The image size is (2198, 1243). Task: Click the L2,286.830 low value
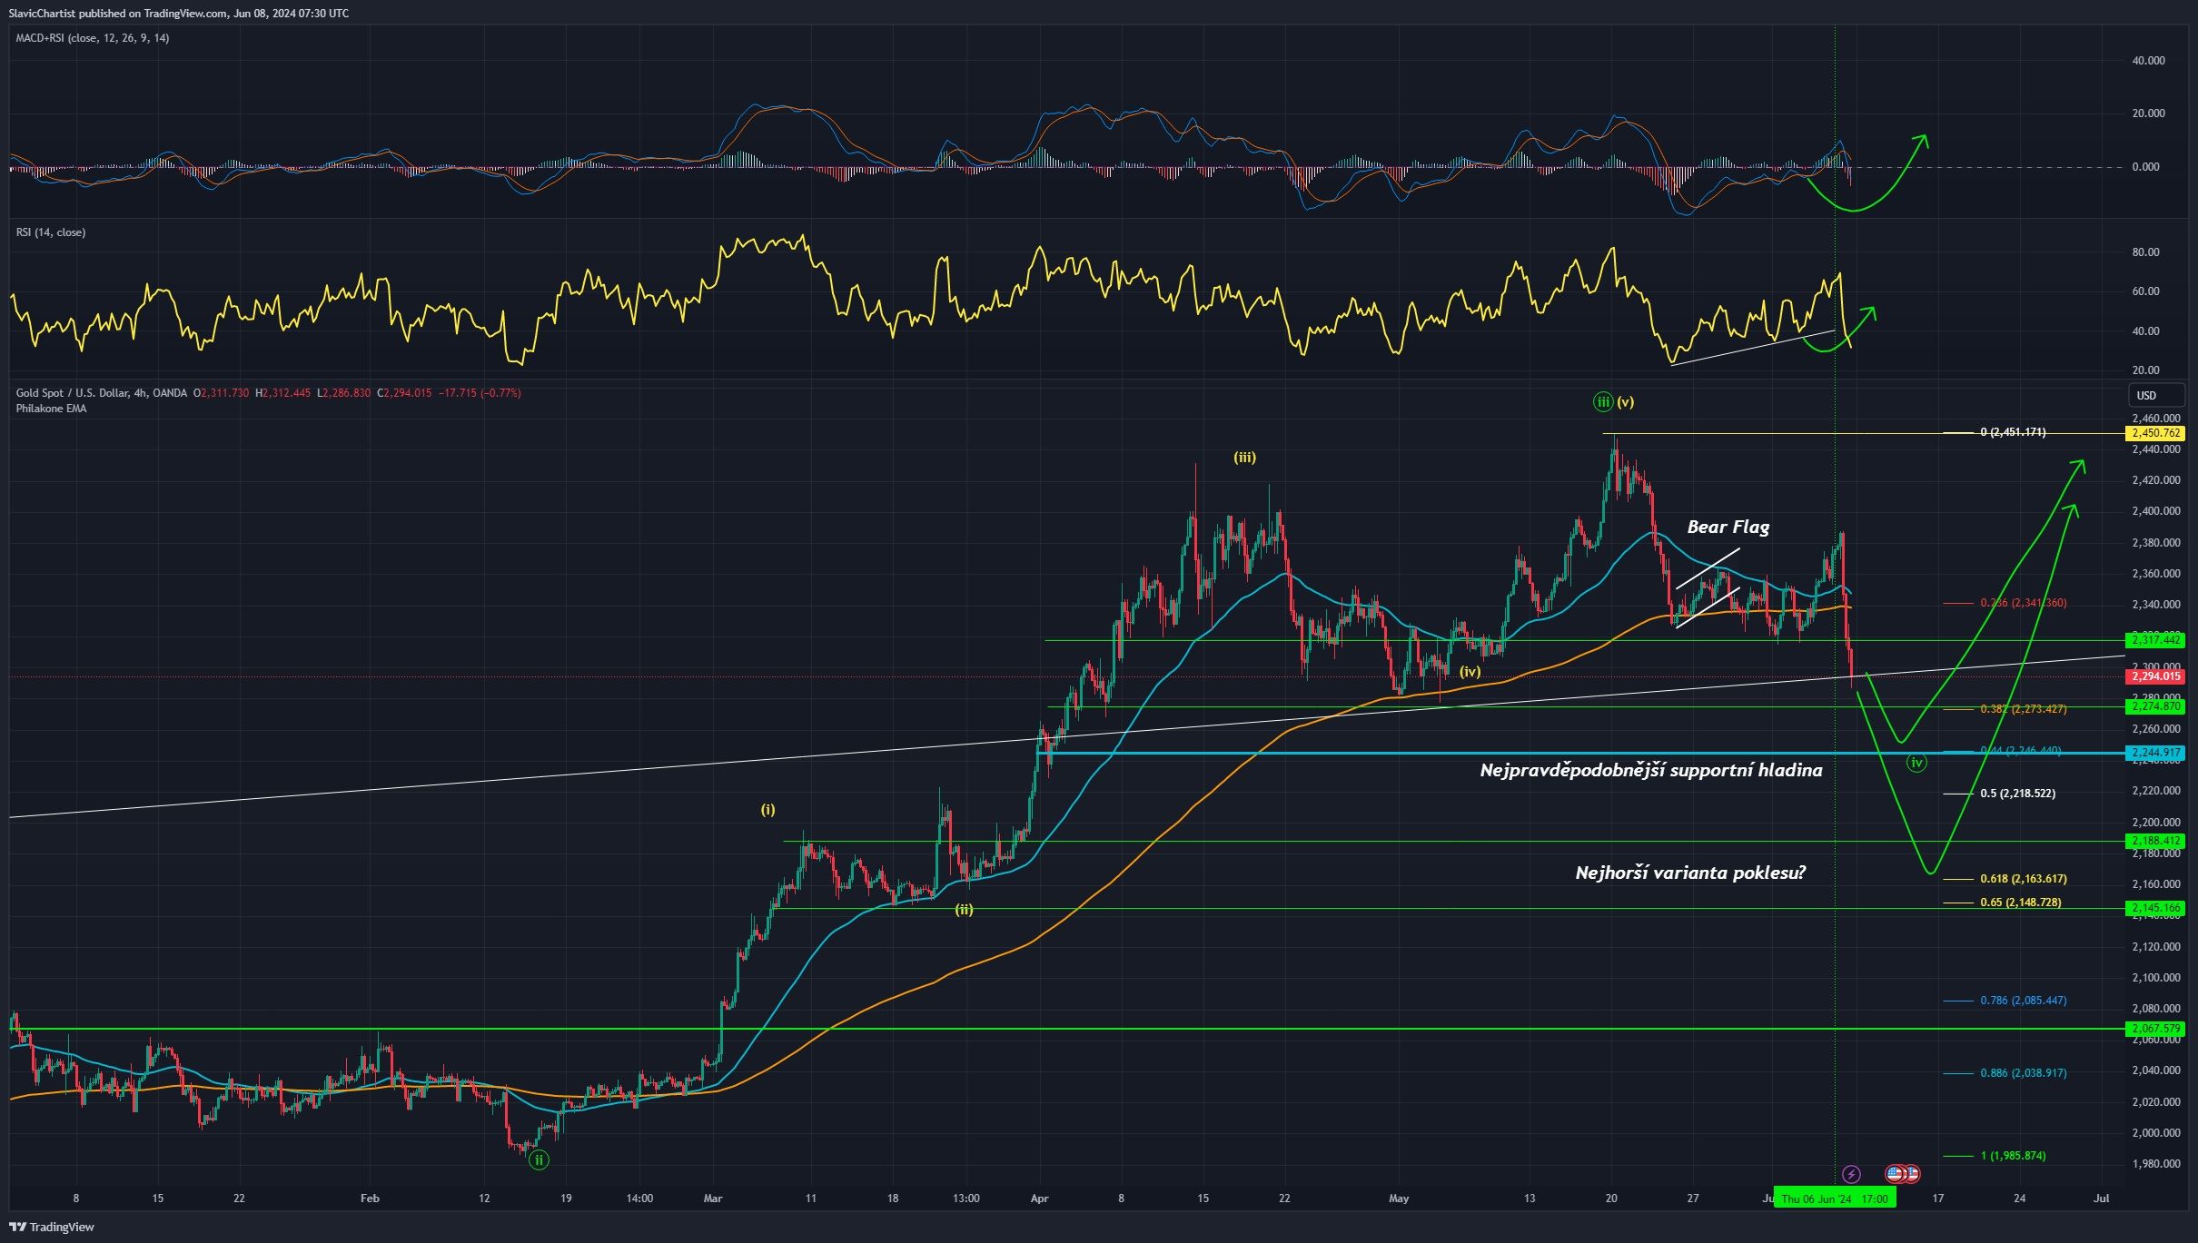coord(343,393)
